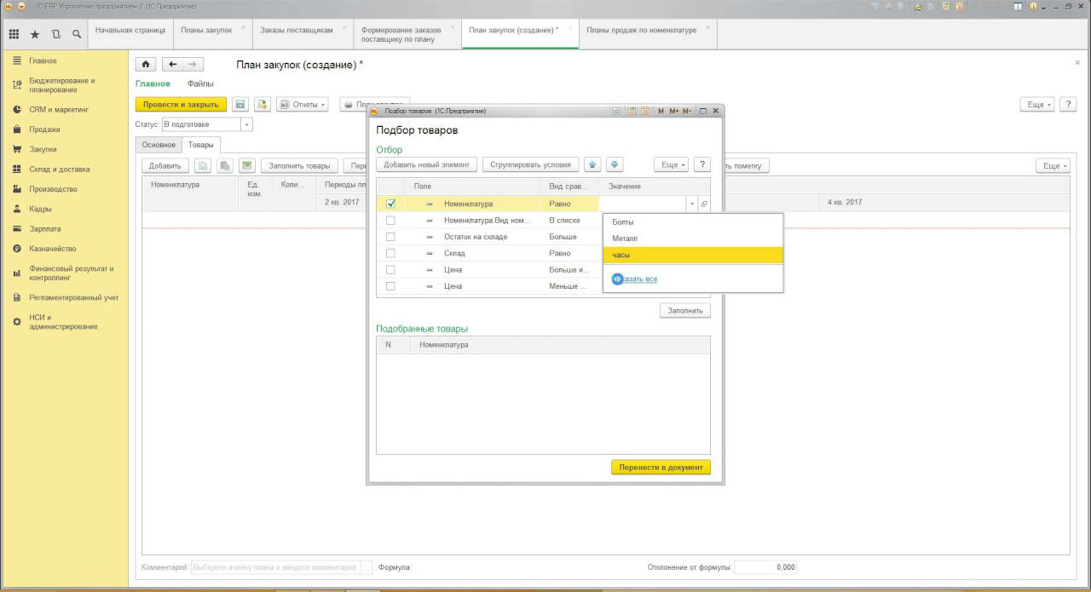Click the search magnifier icon
The image size is (1091, 592).
coord(77,34)
